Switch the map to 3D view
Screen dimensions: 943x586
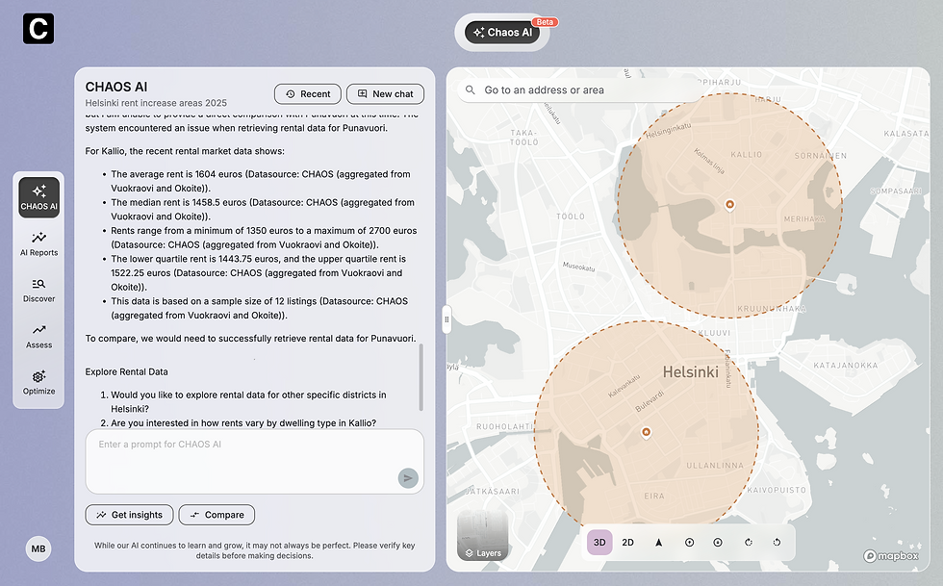(599, 542)
